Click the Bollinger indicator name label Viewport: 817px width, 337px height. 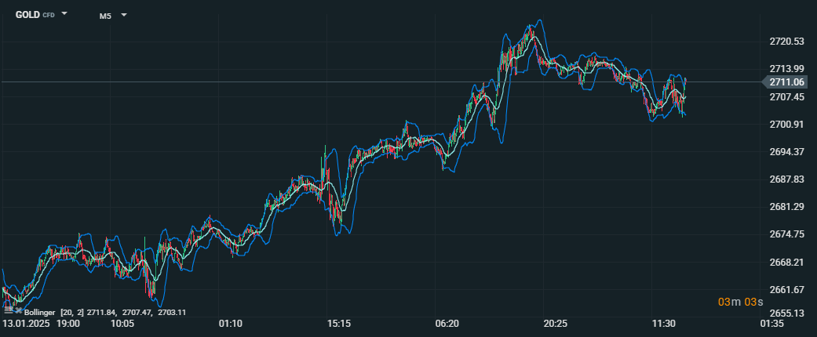click(41, 312)
